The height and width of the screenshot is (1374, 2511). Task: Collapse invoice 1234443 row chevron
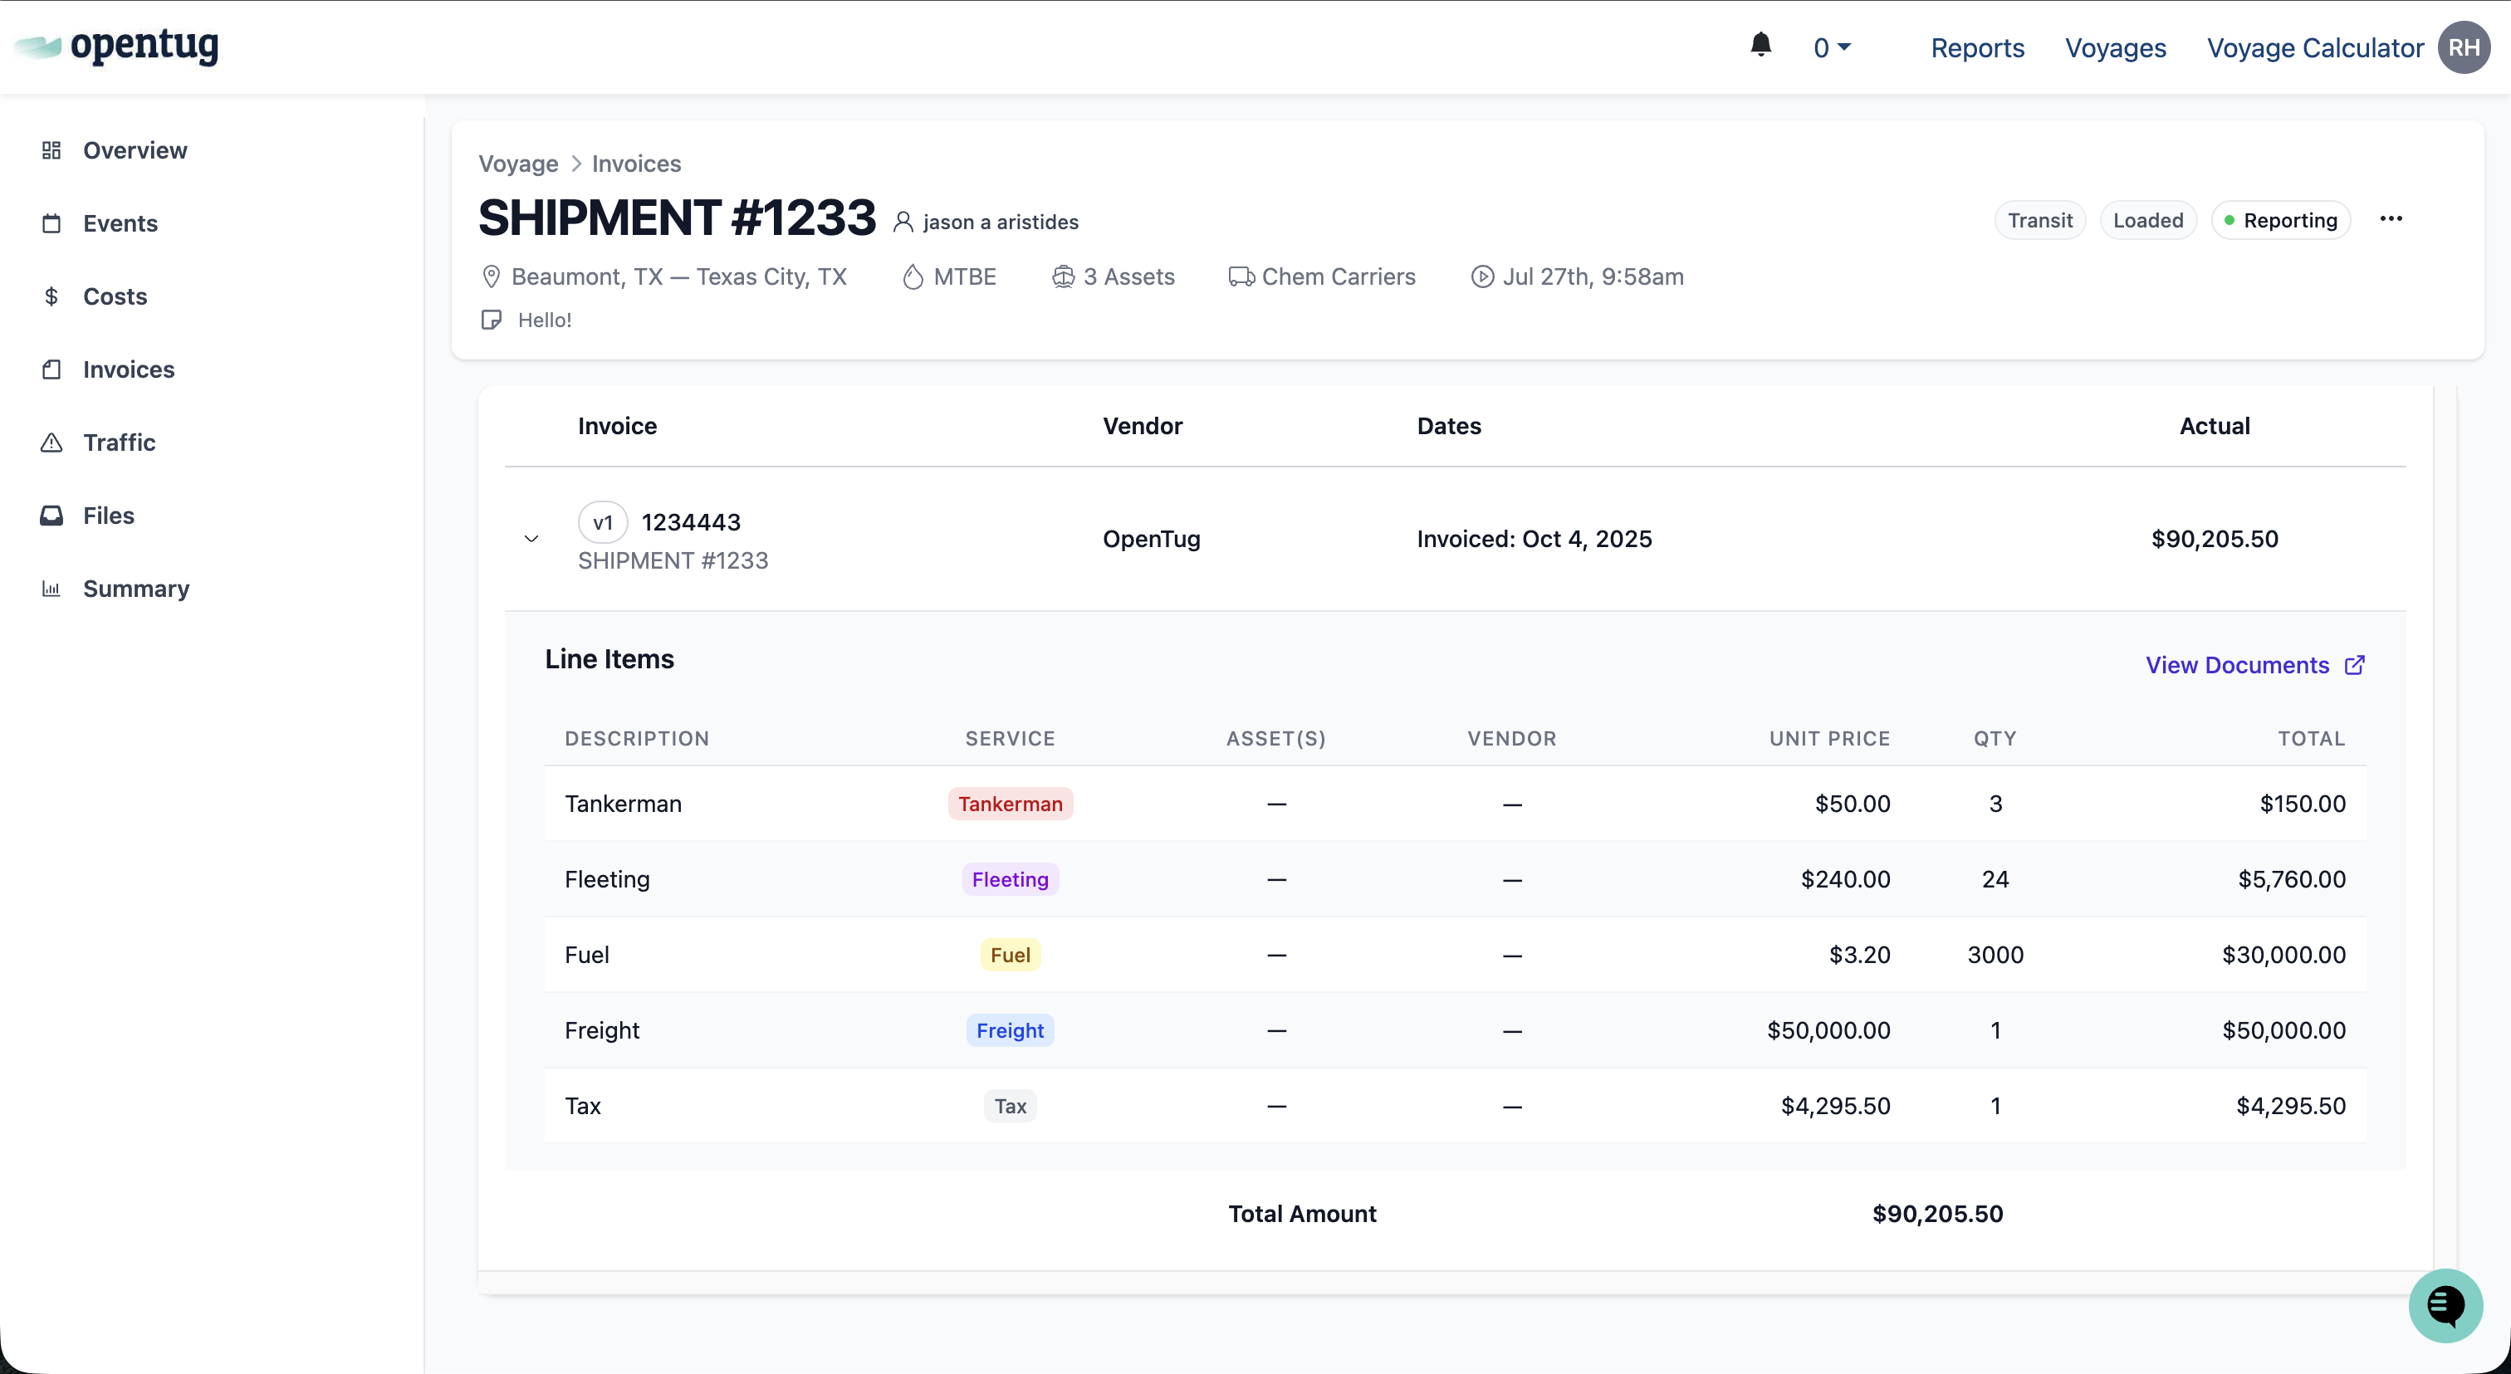pyautogui.click(x=531, y=539)
